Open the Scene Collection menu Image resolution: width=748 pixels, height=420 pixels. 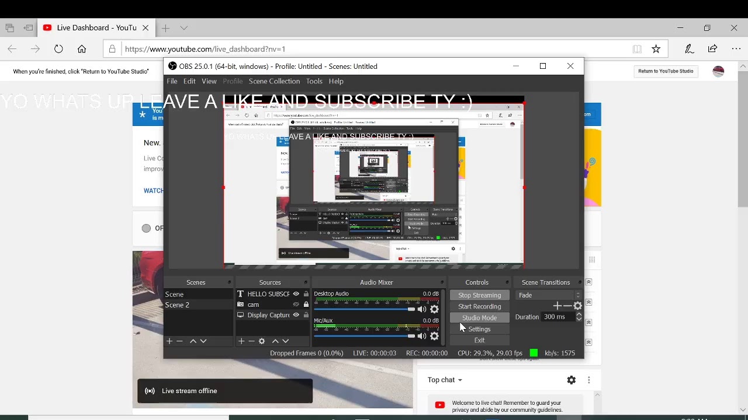274,81
